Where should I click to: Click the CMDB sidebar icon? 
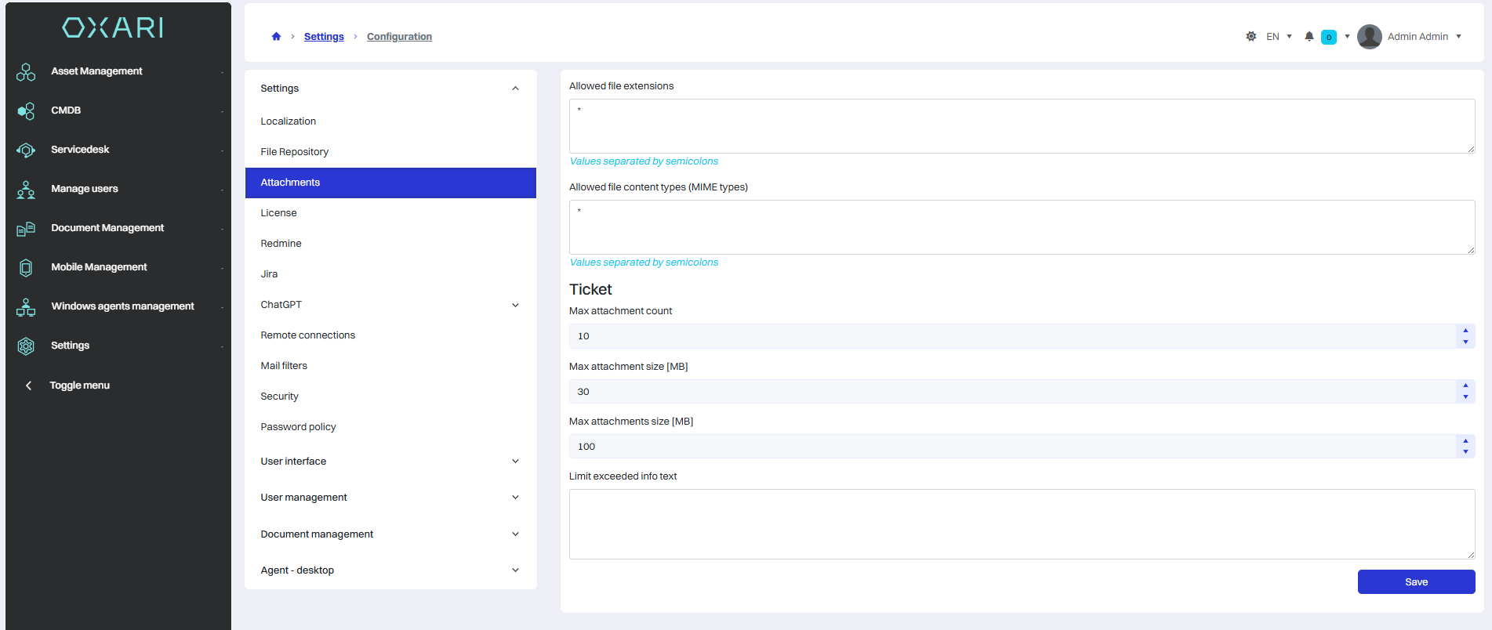(x=26, y=111)
